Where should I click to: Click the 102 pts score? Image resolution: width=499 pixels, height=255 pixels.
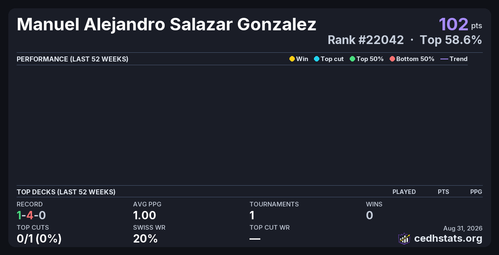click(x=460, y=24)
